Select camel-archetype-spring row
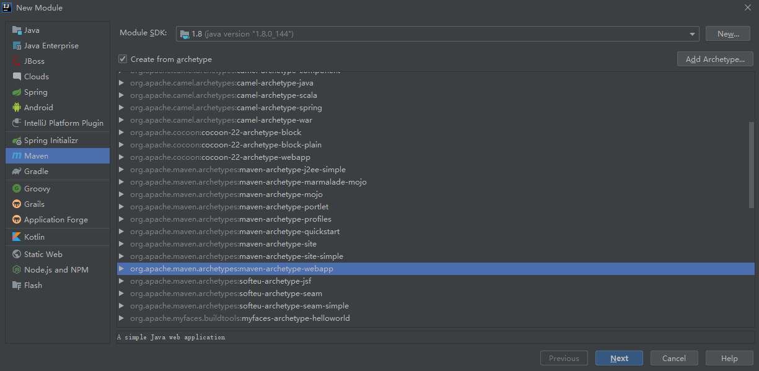759x371 pixels. [x=436, y=108]
